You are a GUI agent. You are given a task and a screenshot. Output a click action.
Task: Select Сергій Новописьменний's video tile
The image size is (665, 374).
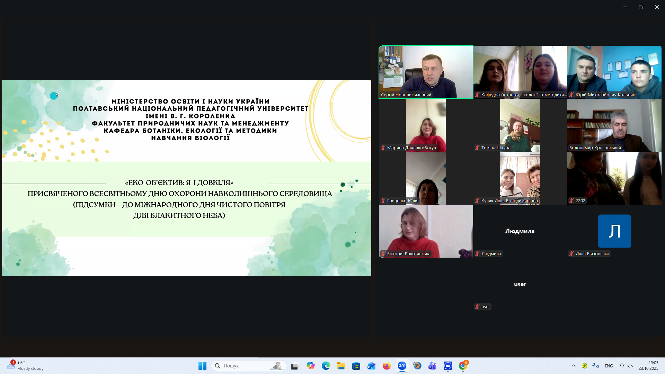[426, 72]
